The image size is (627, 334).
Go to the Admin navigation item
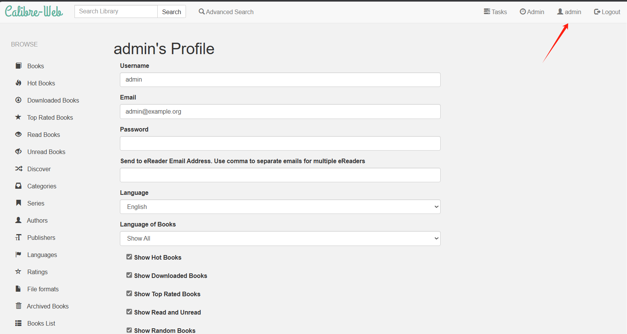click(532, 12)
